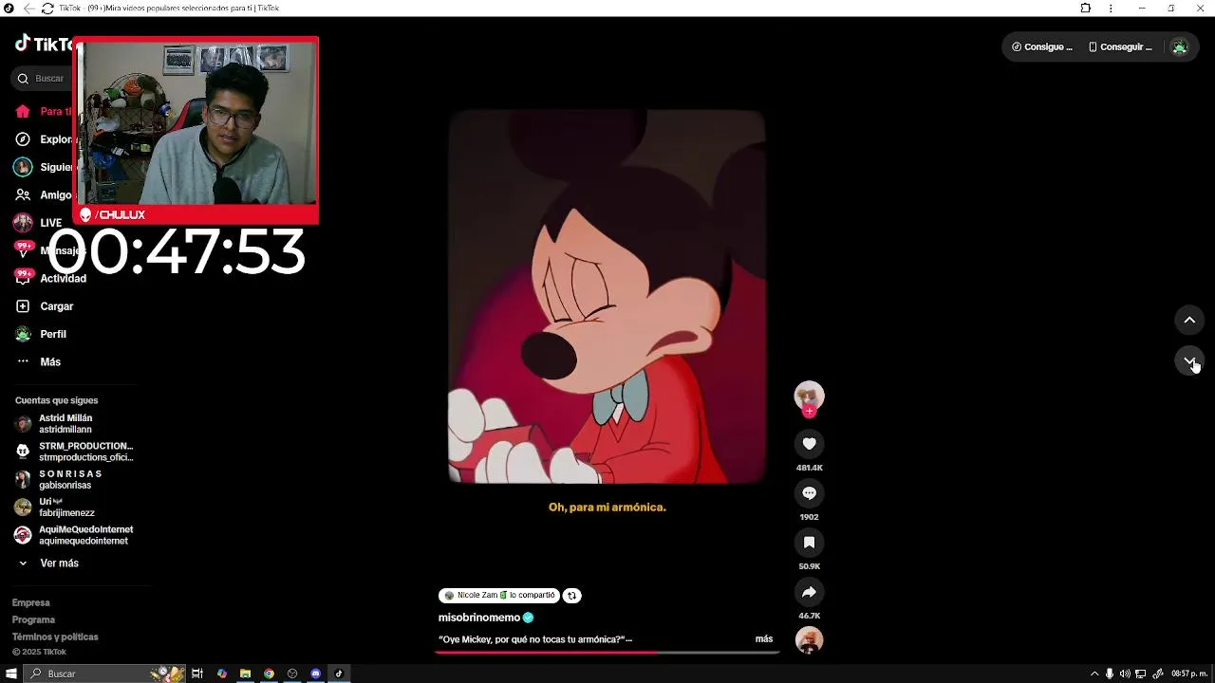The width and height of the screenshot is (1215, 683).
Task: Open browser extensions puzzle icon
Action: click(x=1086, y=9)
